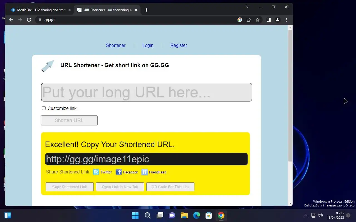Open File Explorer from the taskbar
Viewport: 356px width, 222px height.
(x=184, y=215)
